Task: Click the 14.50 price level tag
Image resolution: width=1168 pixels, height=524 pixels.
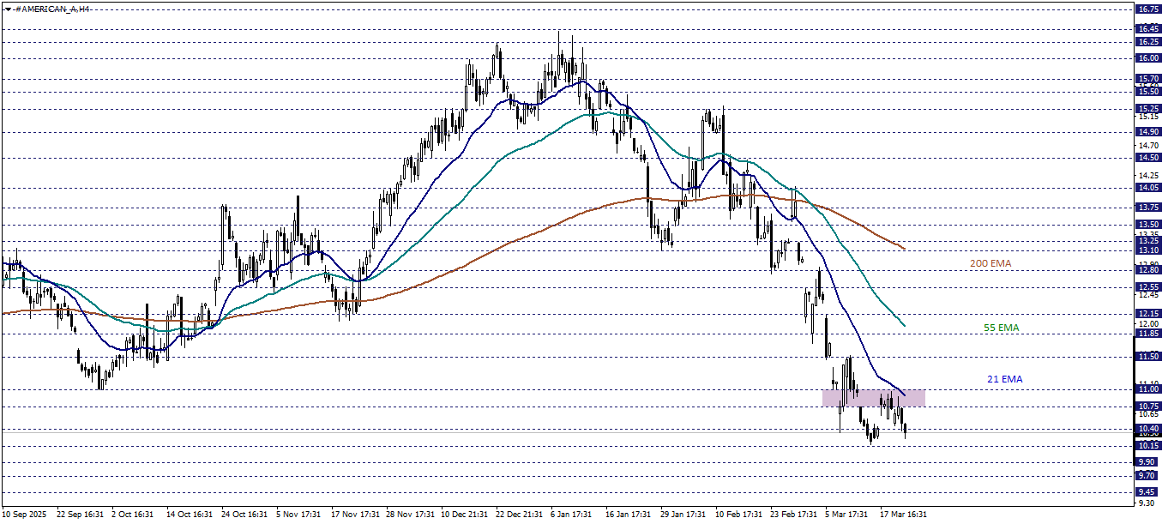Action: [x=1147, y=158]
